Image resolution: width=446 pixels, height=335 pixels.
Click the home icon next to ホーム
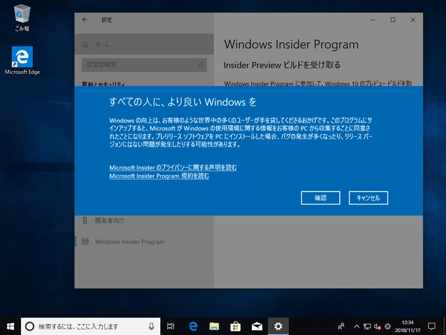[85, 45]
